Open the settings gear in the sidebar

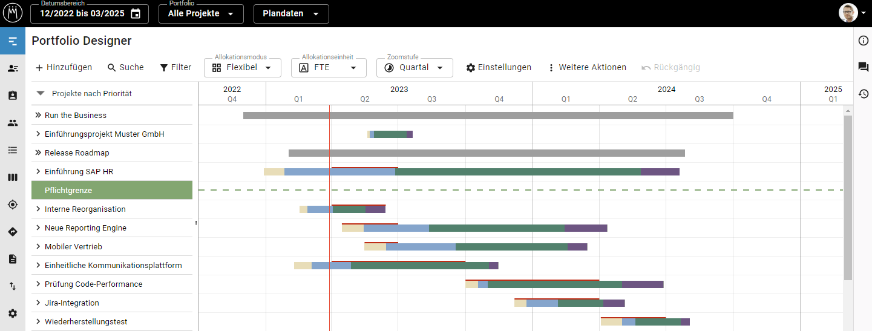point(13,313)
